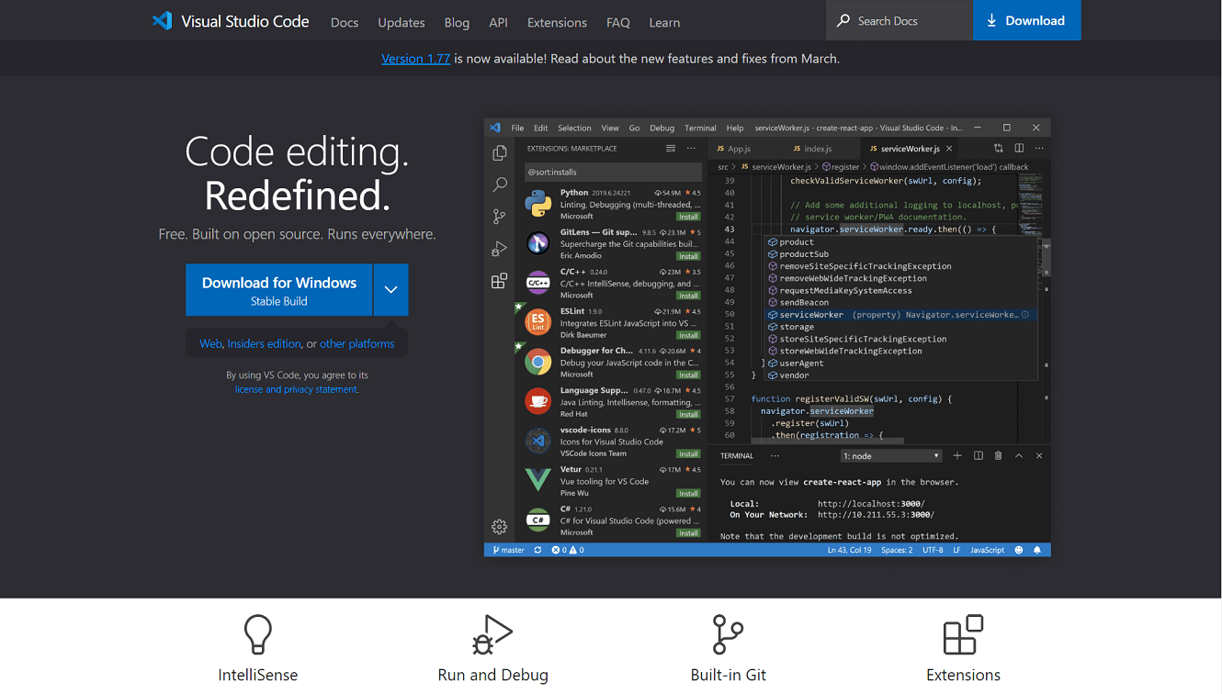Click the @sort:installs extension search box
The height and width of the screenshot is (694, 1222).
point(613,172)
